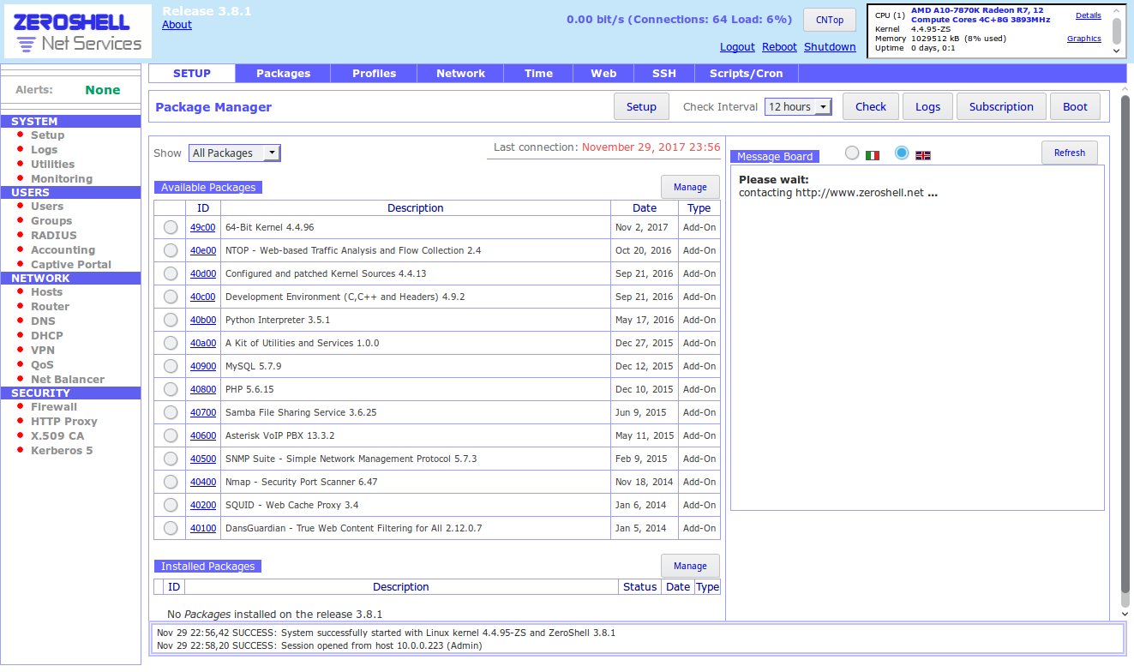Select the British flag language icon

pyautogui.click(x=923, y=155)
